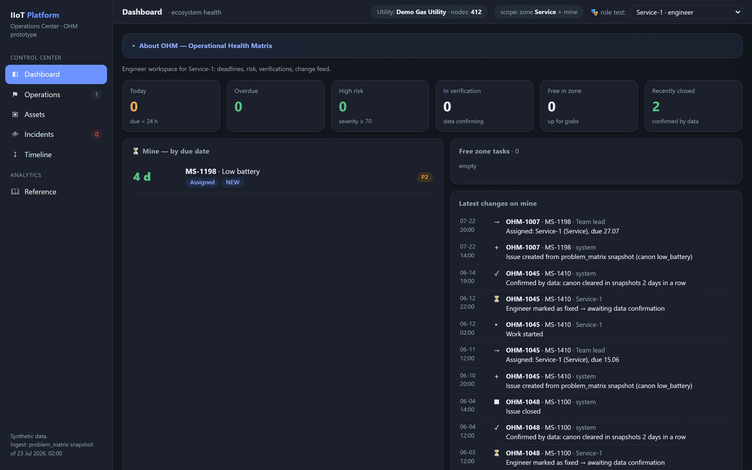Viewport: 752px width, 470px height.
Task: Click arrow icon on 07-22 20:00 change
Action: [497, 222]
